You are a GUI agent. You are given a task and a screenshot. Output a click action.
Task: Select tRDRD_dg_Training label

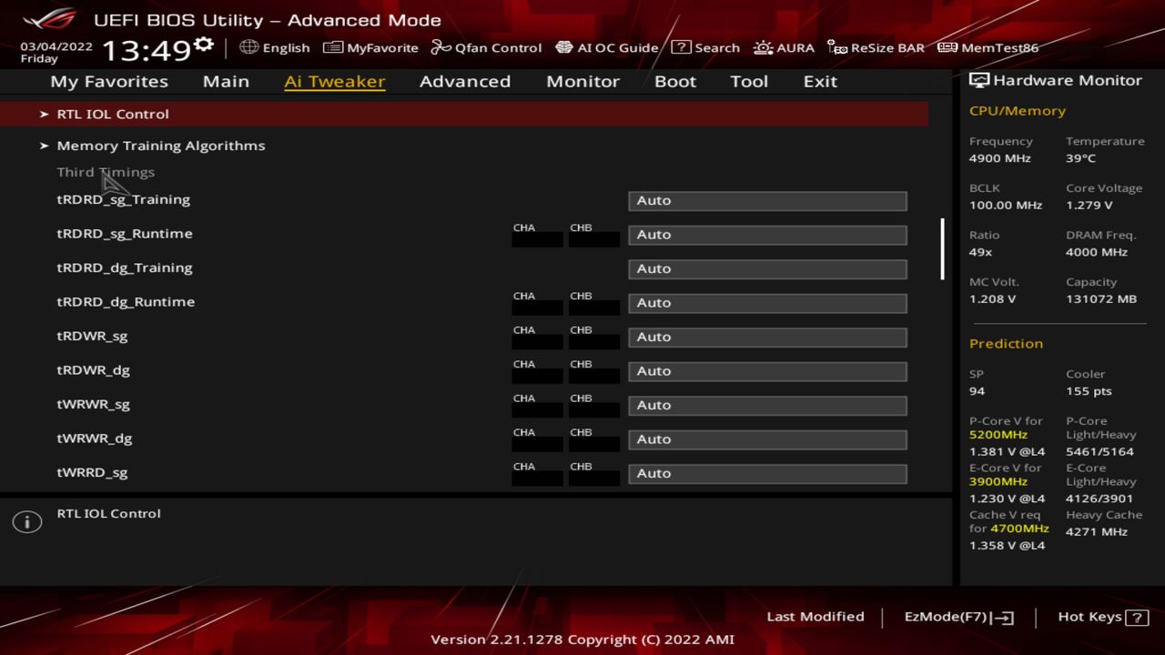pos(125,267)
